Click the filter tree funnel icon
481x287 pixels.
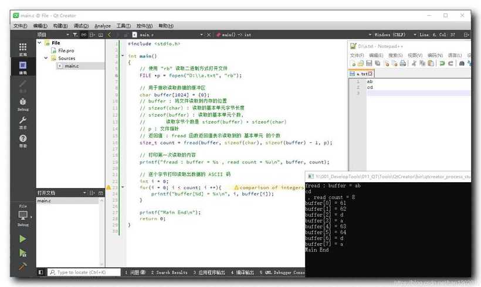pyautogui.click(x=75, y=35)
